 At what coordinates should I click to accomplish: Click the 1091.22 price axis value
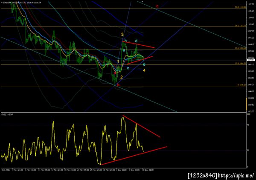(x=251, y=38)
